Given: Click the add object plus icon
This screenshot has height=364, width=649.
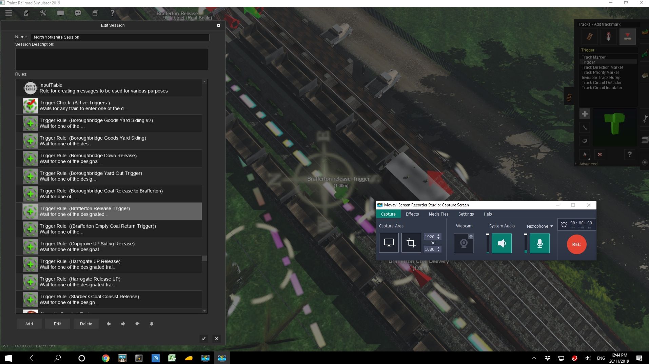Looking at the screenshot, I should click(x=585, y=114).
